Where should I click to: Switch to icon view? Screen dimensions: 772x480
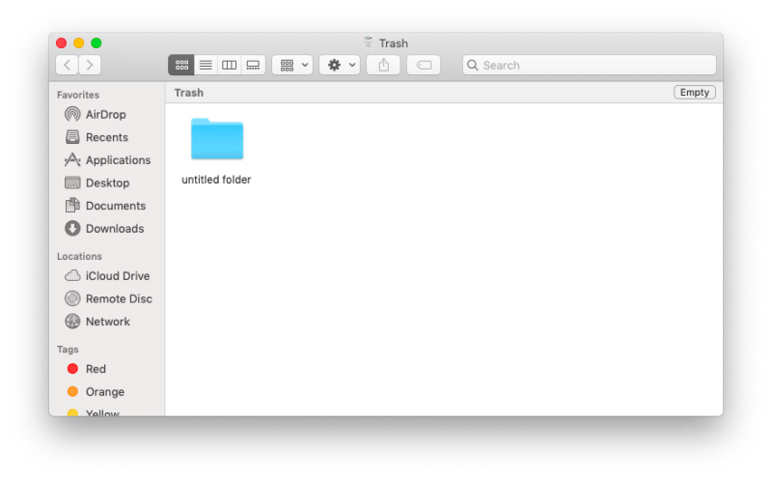point(180,65)
